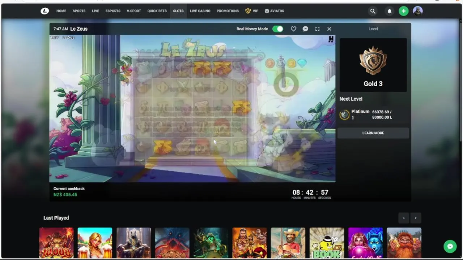Close the Le Zeus game window
The image size is (463, 260).
329,29
